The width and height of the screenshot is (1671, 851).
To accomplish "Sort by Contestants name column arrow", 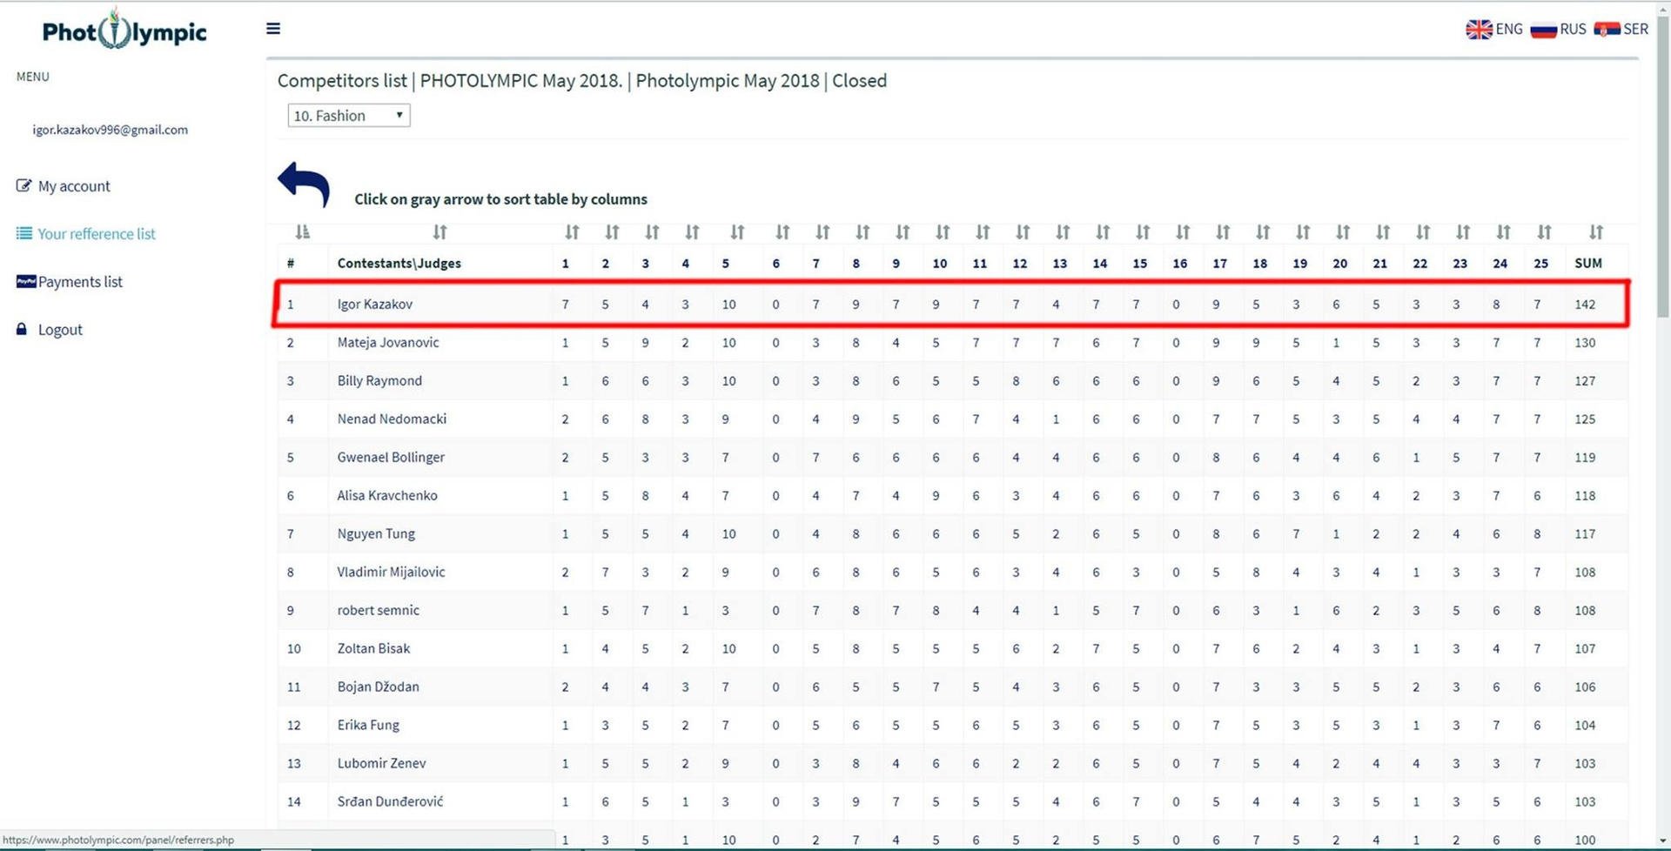I will 440,232.
